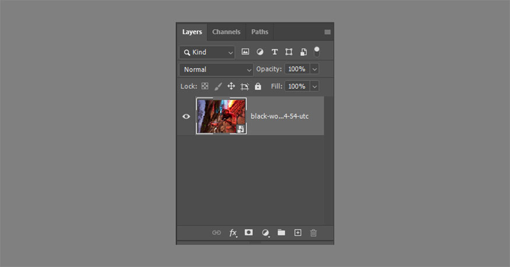Toggle lock transparent pixels
Screen dimensions: 510x267
click(205, 86)
